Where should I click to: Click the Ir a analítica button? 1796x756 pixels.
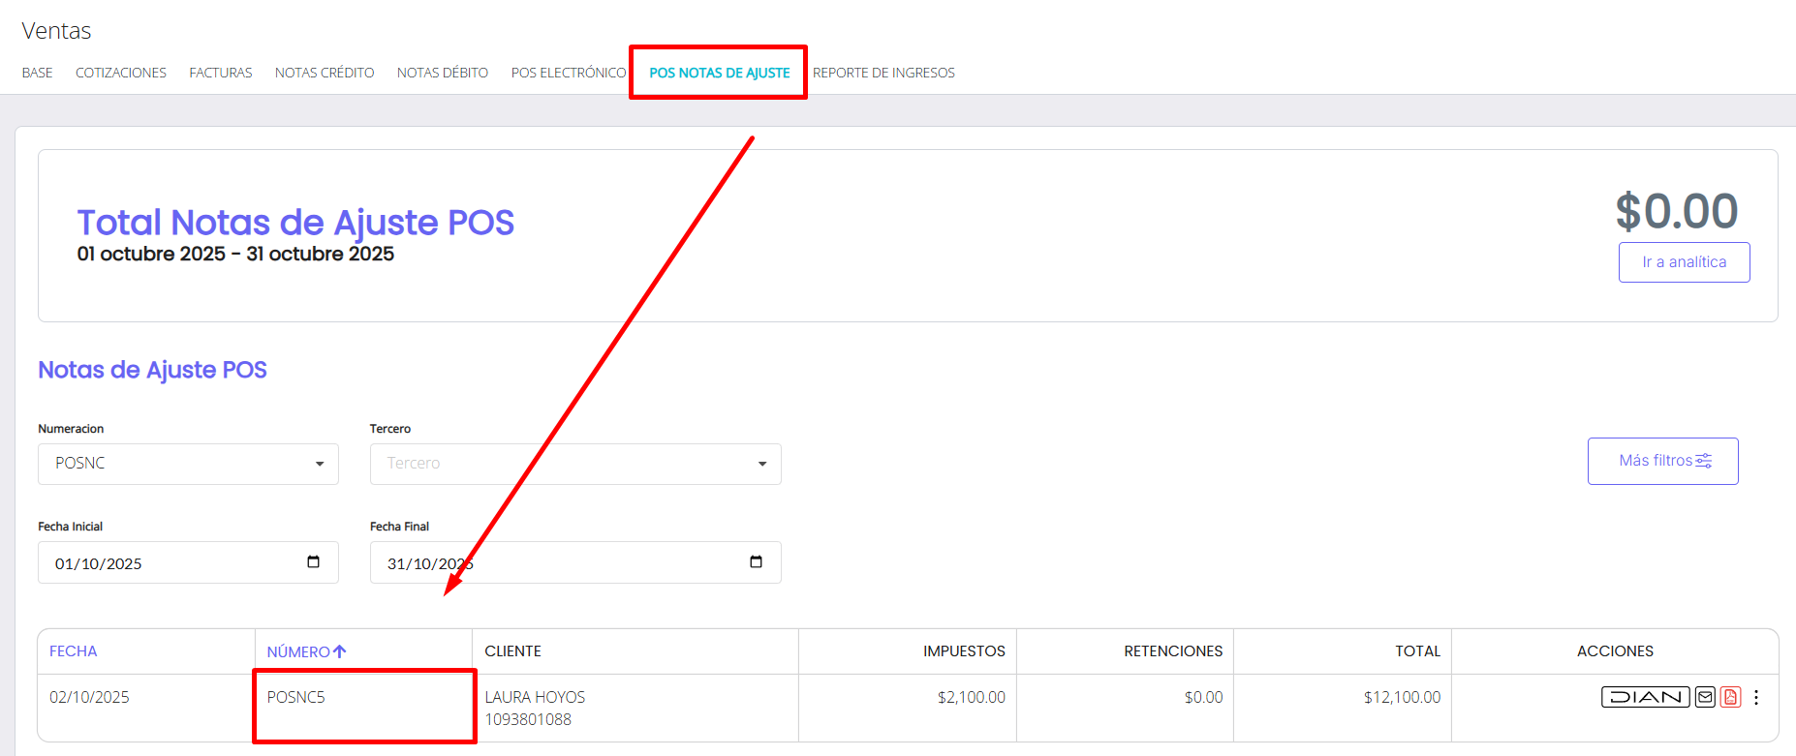tap(1684, 262)
